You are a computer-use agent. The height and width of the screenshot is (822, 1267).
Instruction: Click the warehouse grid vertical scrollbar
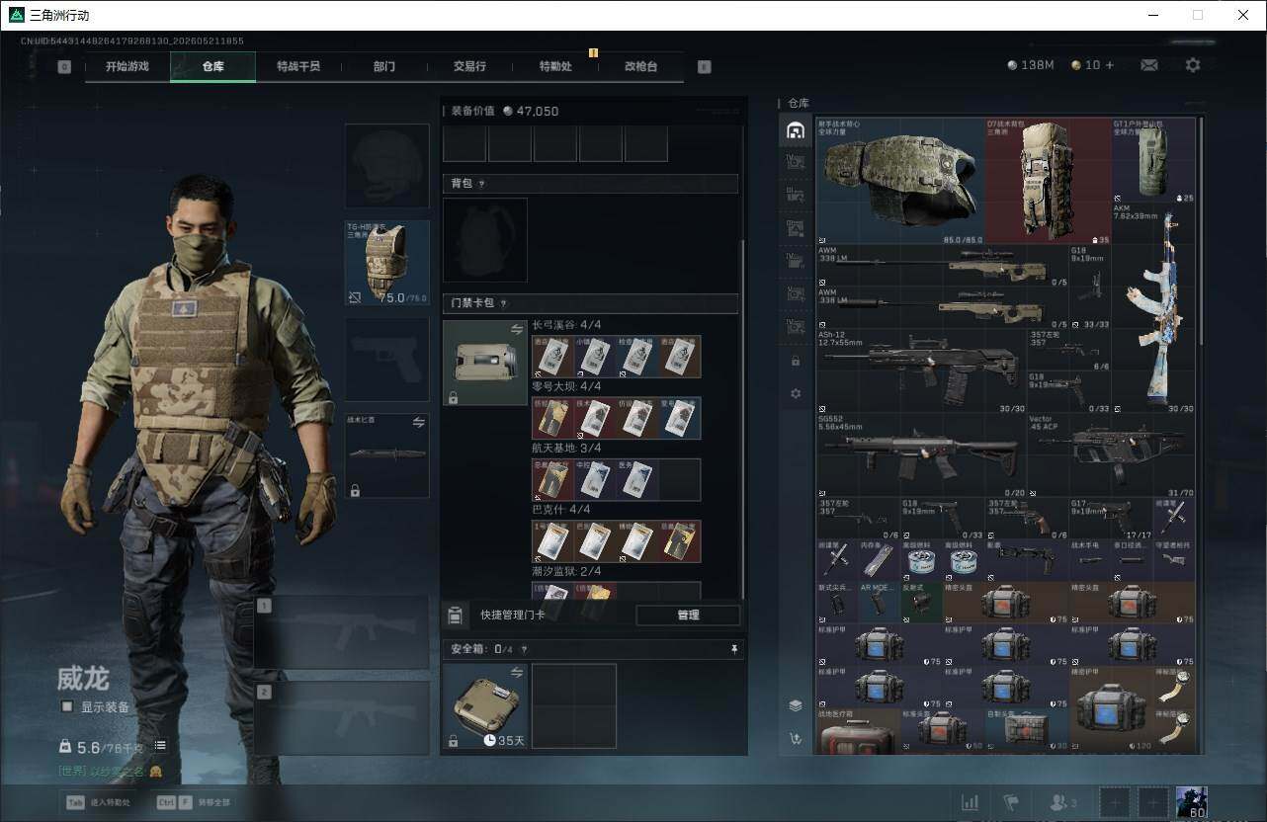coord(1201,232)
